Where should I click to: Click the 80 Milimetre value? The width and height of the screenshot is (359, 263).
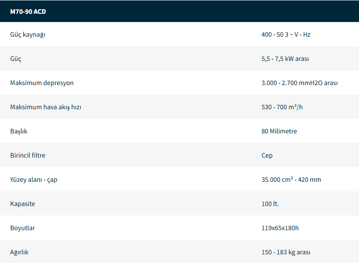(279, 131)
